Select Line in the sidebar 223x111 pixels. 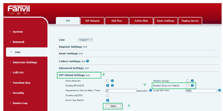coord(27,52)
